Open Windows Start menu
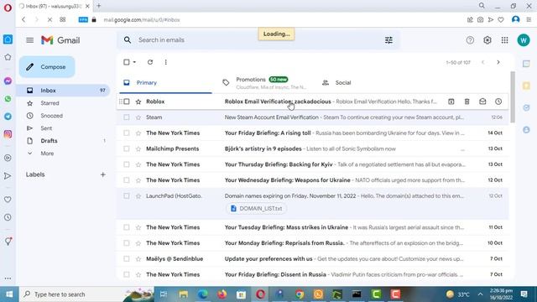The image size is (537, 302). pos(9,294)
